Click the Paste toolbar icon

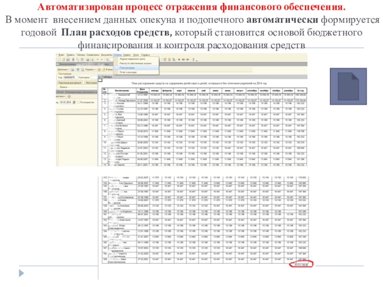coord(82,59)
